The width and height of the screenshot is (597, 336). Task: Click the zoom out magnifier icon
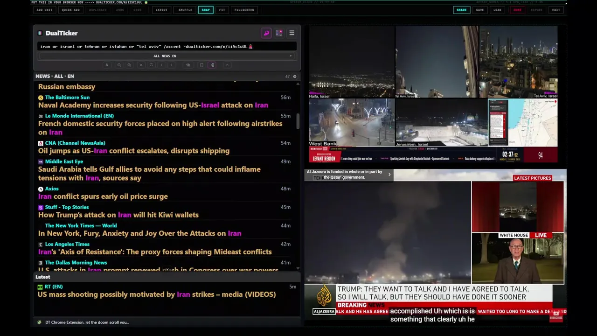click(119, 65)
